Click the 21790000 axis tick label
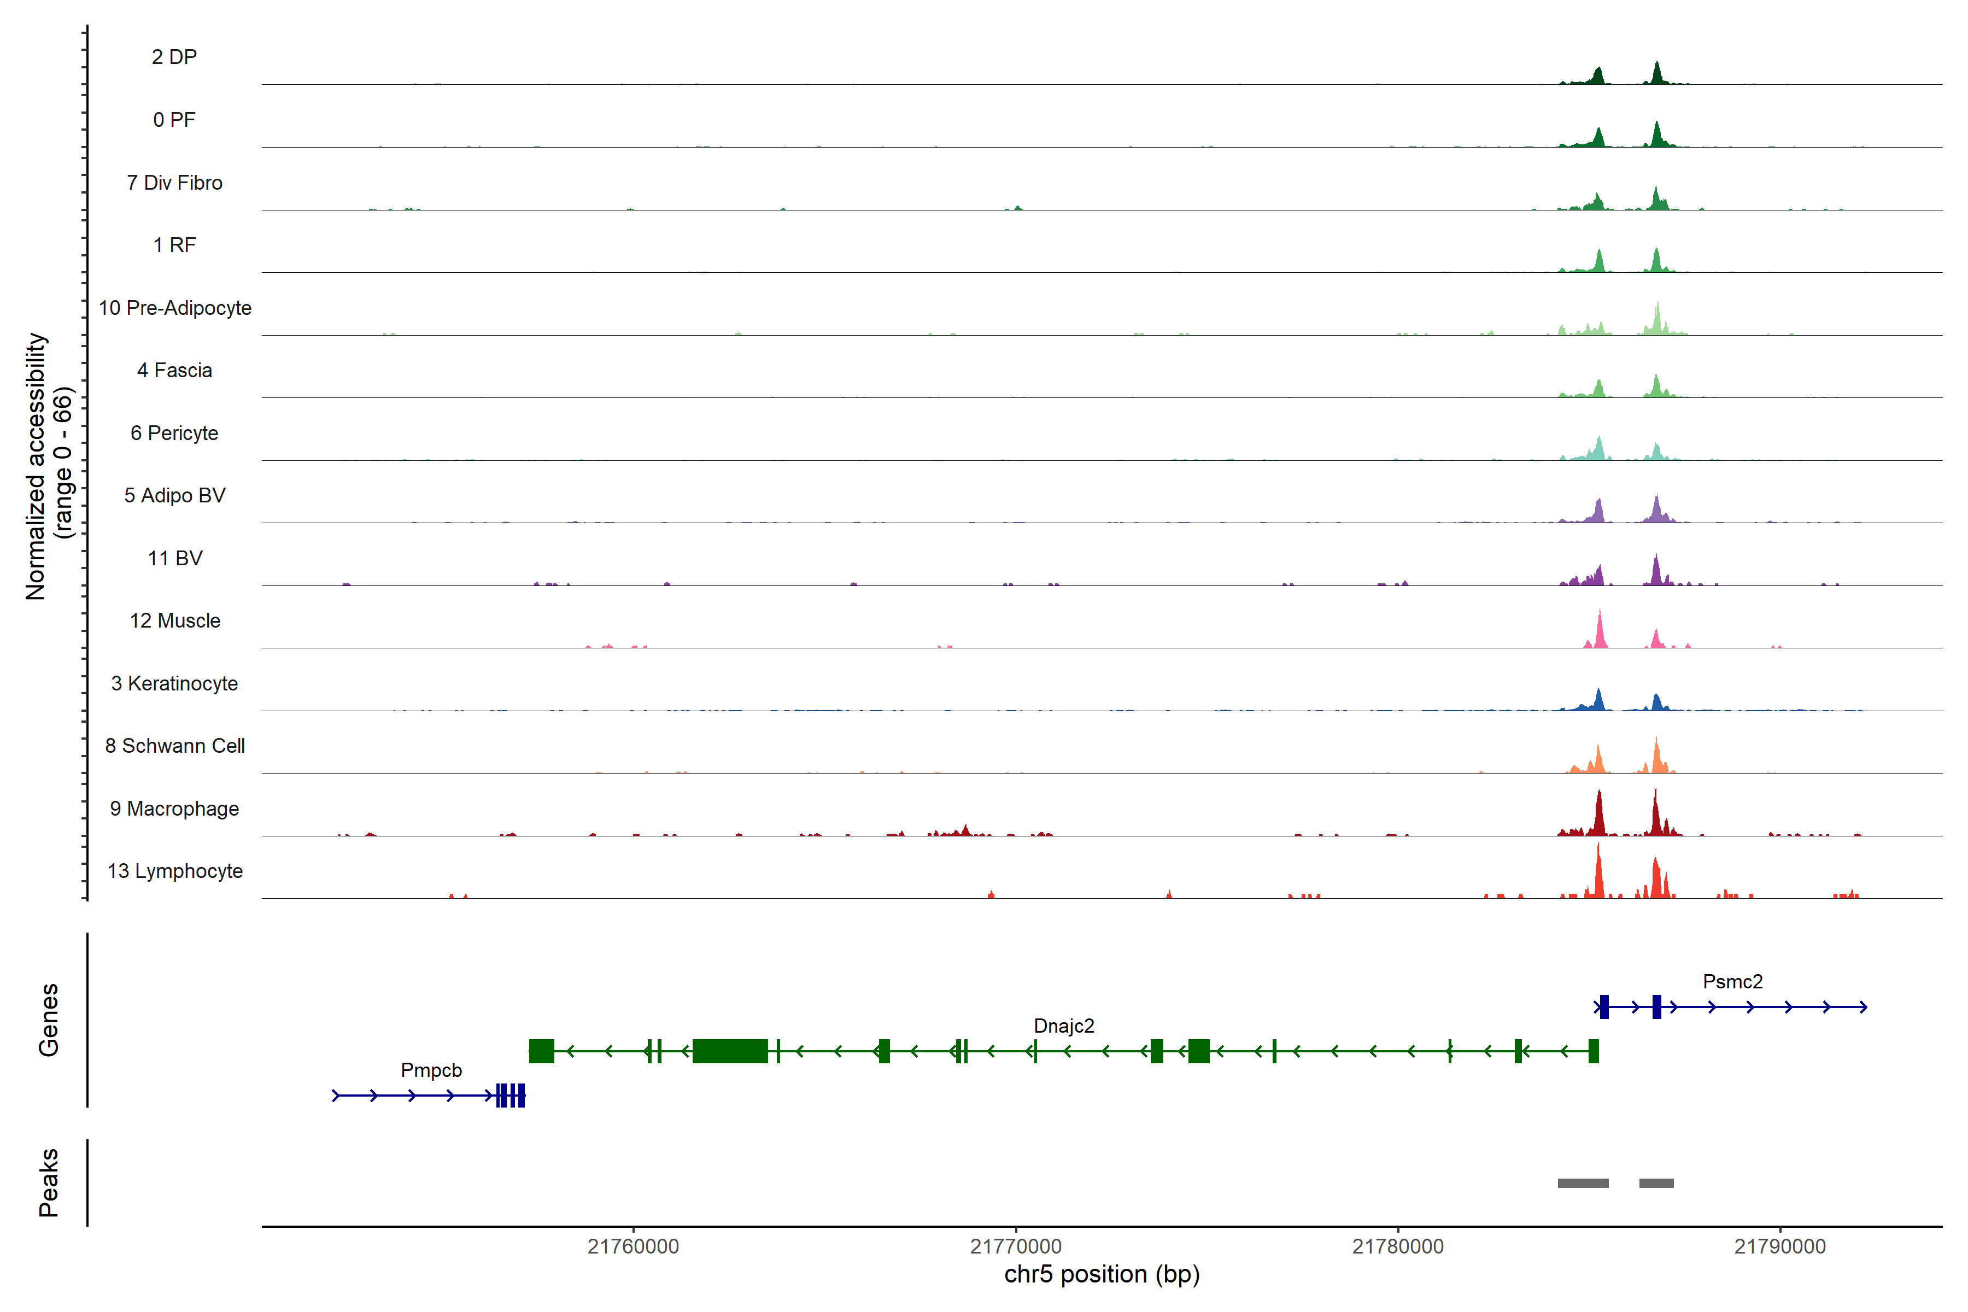Viewport: 1968px width, 1312px height. coord(1780,1246)
